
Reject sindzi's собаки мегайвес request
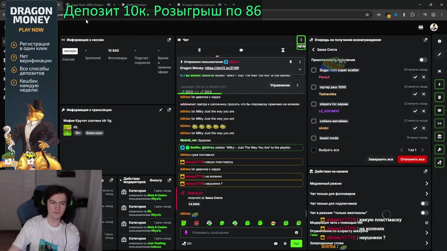[x=424, y=128]
